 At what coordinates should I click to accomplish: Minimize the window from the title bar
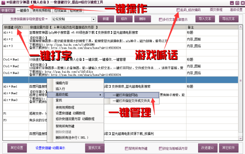point(232,3)
